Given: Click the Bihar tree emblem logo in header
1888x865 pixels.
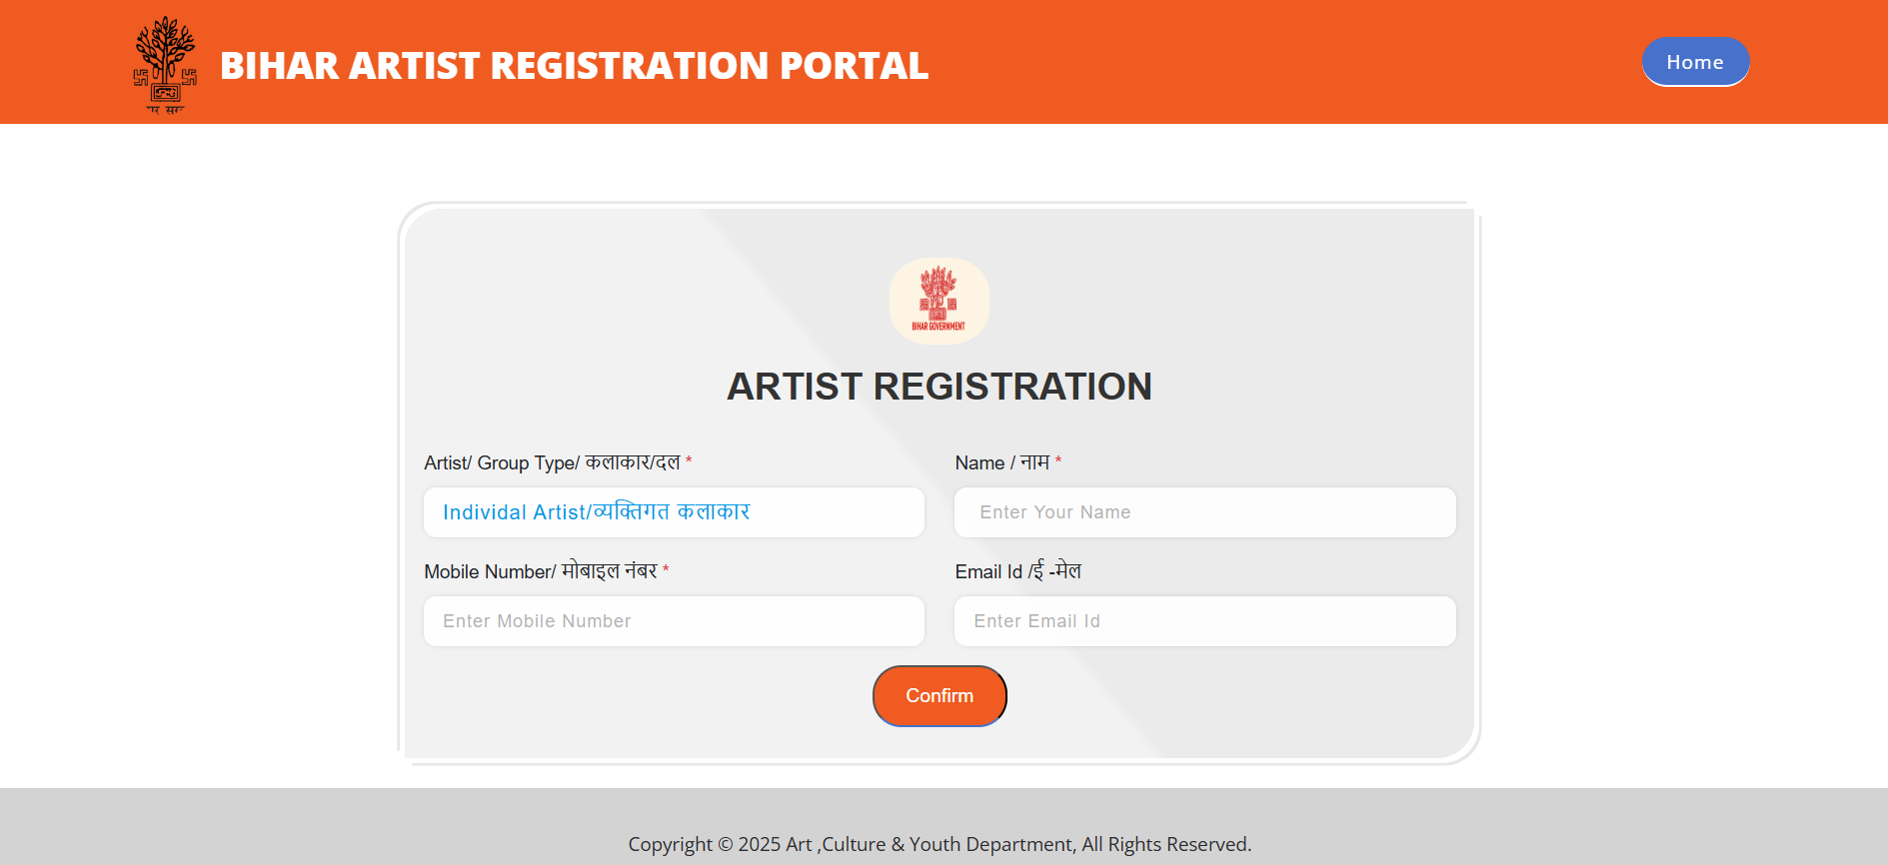Looking at the screenshot, I should point(165,65).
